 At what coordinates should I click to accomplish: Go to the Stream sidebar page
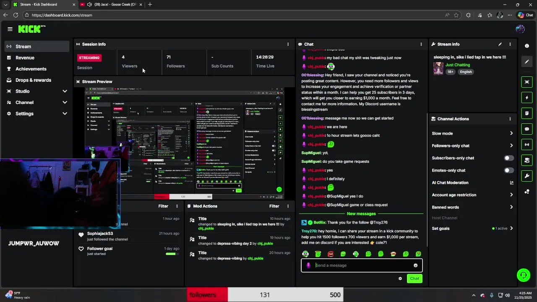[37, 47]
